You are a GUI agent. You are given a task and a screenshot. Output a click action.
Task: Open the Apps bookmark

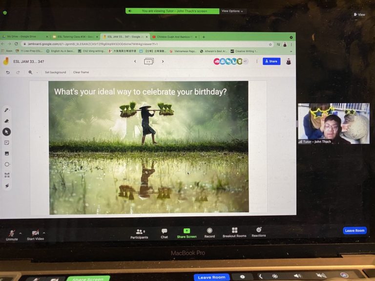click(x=7, y=51)
